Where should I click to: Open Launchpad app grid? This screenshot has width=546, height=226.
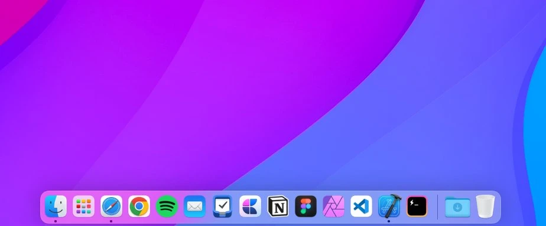pos(83,206)
